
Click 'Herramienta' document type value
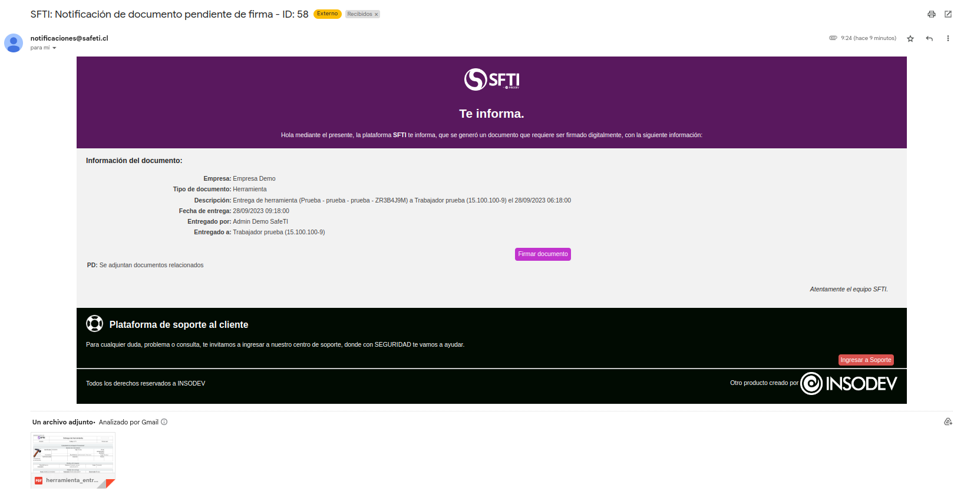[250, 190]
